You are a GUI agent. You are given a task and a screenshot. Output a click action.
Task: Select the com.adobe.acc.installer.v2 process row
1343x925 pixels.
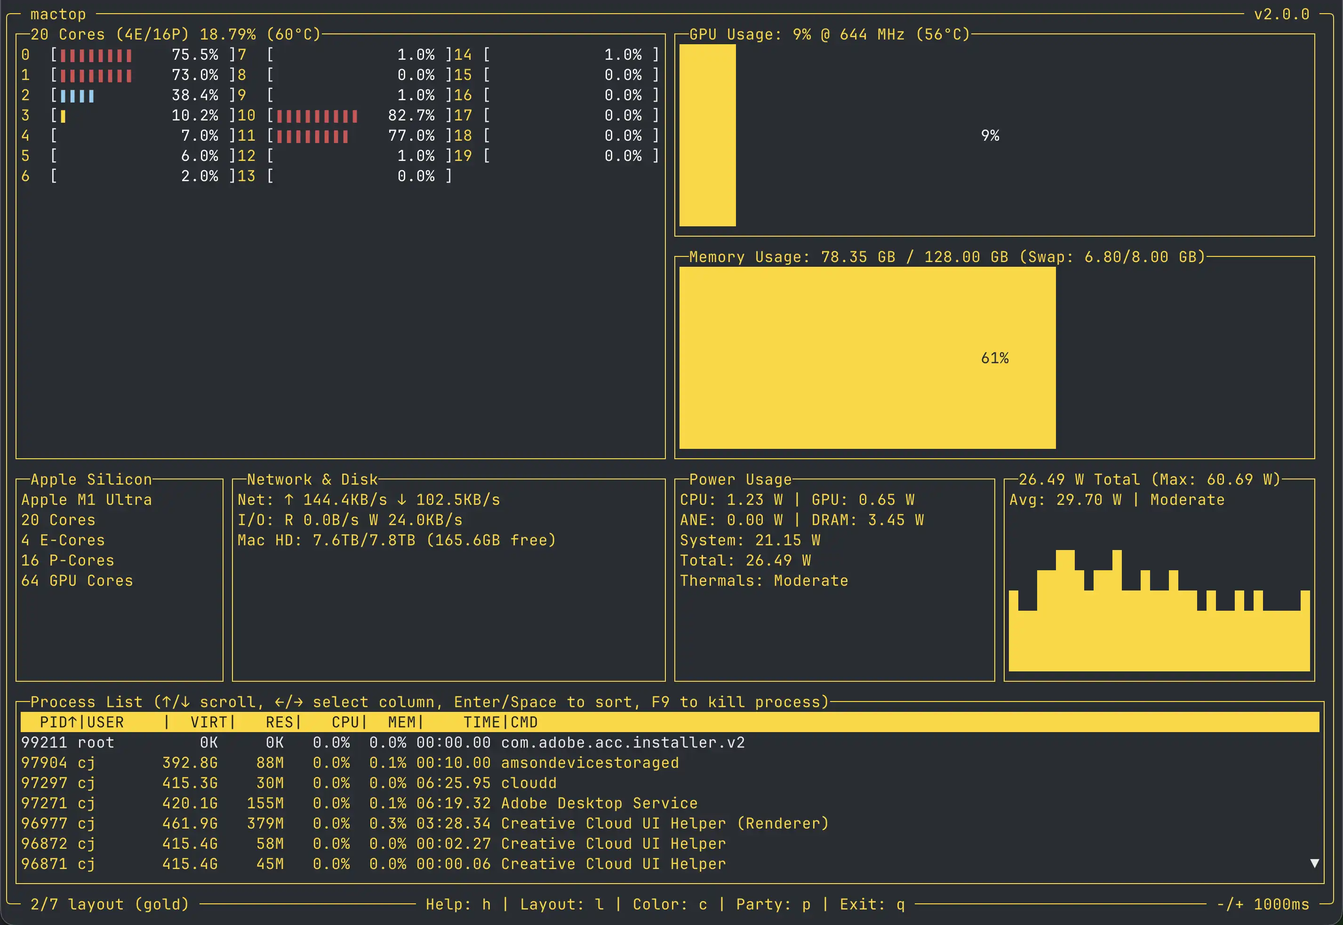pos(623,742)
